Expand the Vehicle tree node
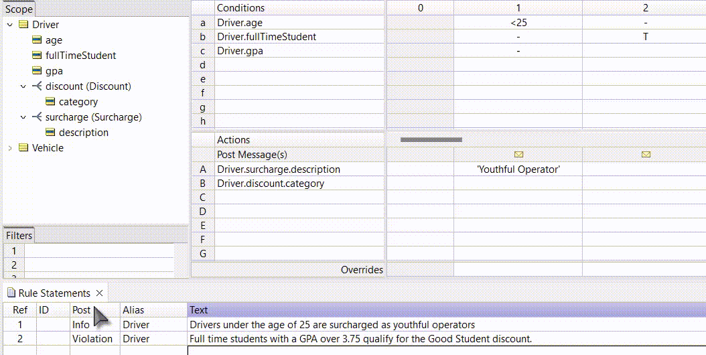Image resolution: width=706 pixels, height=355 pixels. click(x=9, y=148)
